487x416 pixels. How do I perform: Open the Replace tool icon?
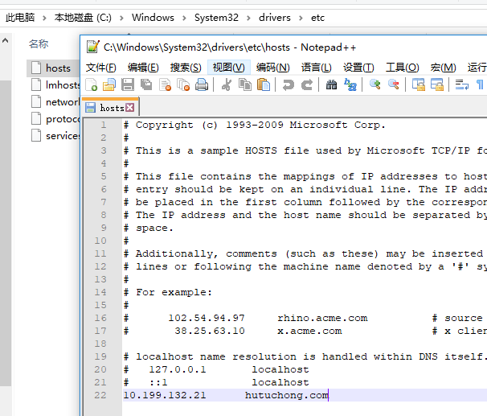coord(350,84)
